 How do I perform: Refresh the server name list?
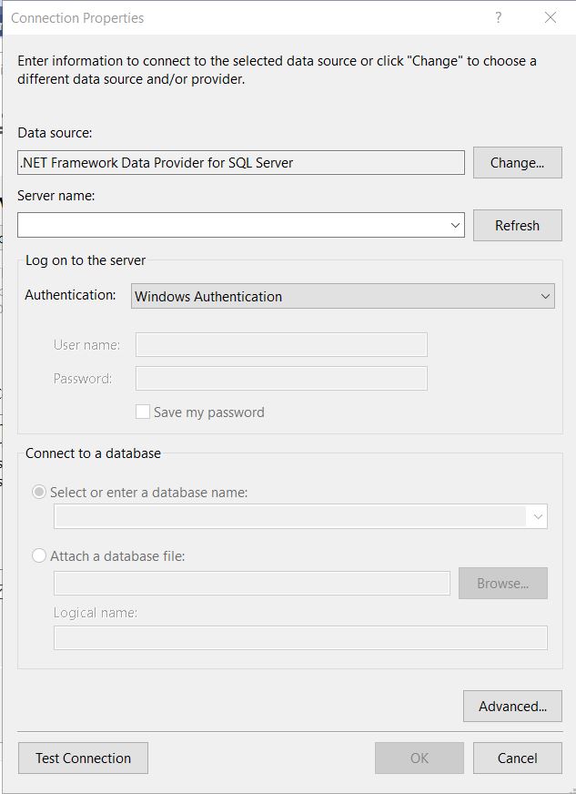pos(517,225)
